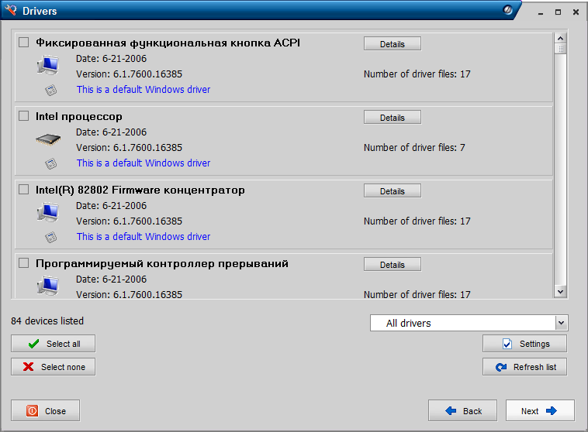Check the Intel процессор checkbox
The width and height of the screenshot is (588, 432).
[x=23, y=116]
